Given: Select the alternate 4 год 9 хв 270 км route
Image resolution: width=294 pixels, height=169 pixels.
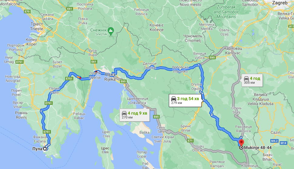Looking at the screenshot, I should point(135,115).
